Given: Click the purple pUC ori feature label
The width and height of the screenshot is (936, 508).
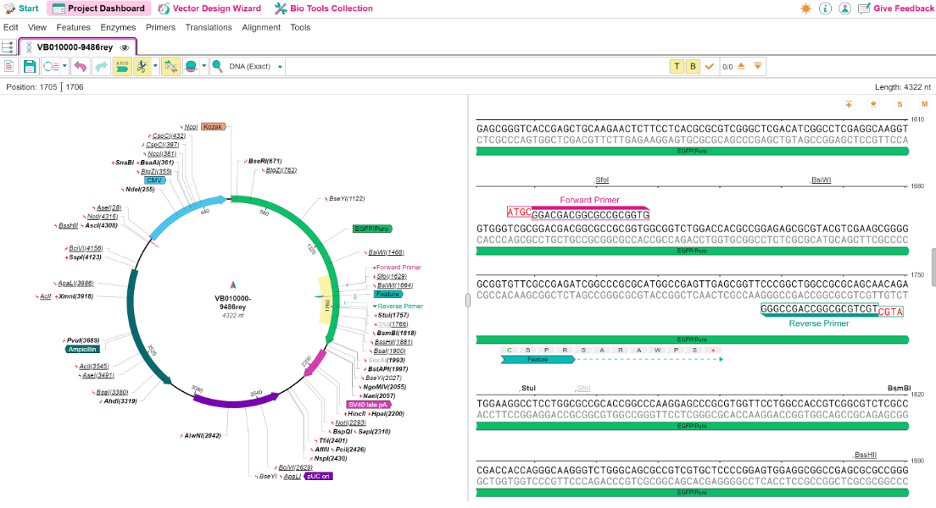Looking at the screenshot, I should (x=318, y=477).
